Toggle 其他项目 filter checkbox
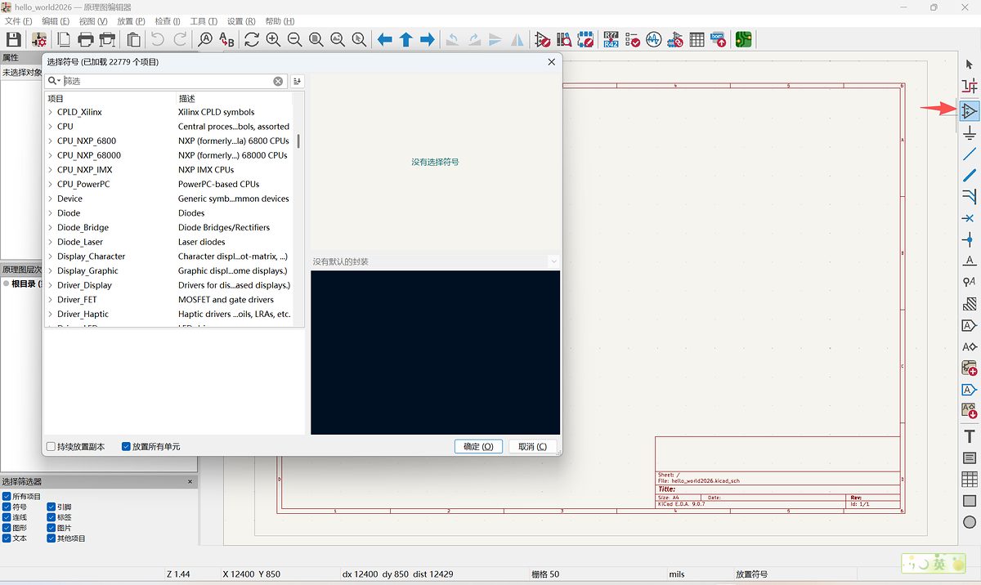 pyautogui.click(x=51, y=538)
